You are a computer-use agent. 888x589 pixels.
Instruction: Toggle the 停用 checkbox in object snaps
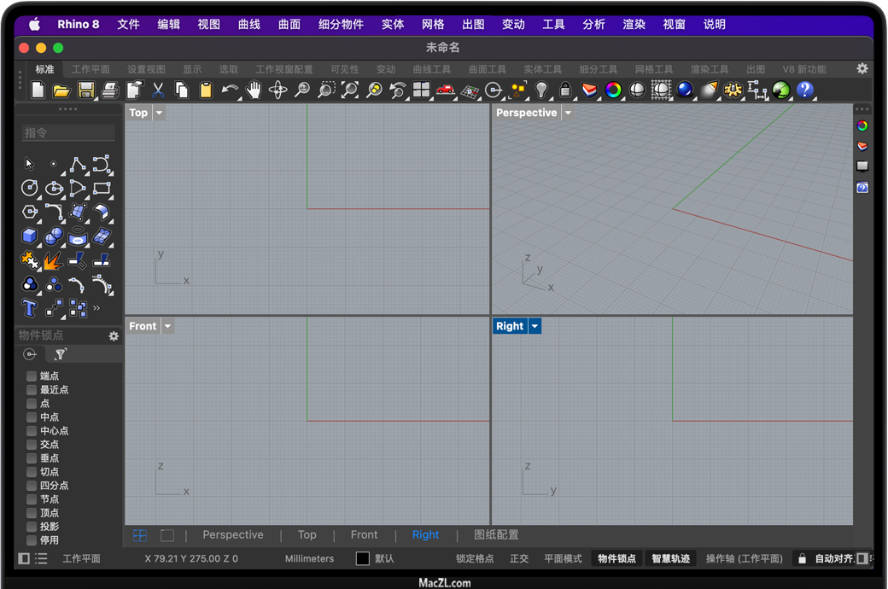coord(32,540)
